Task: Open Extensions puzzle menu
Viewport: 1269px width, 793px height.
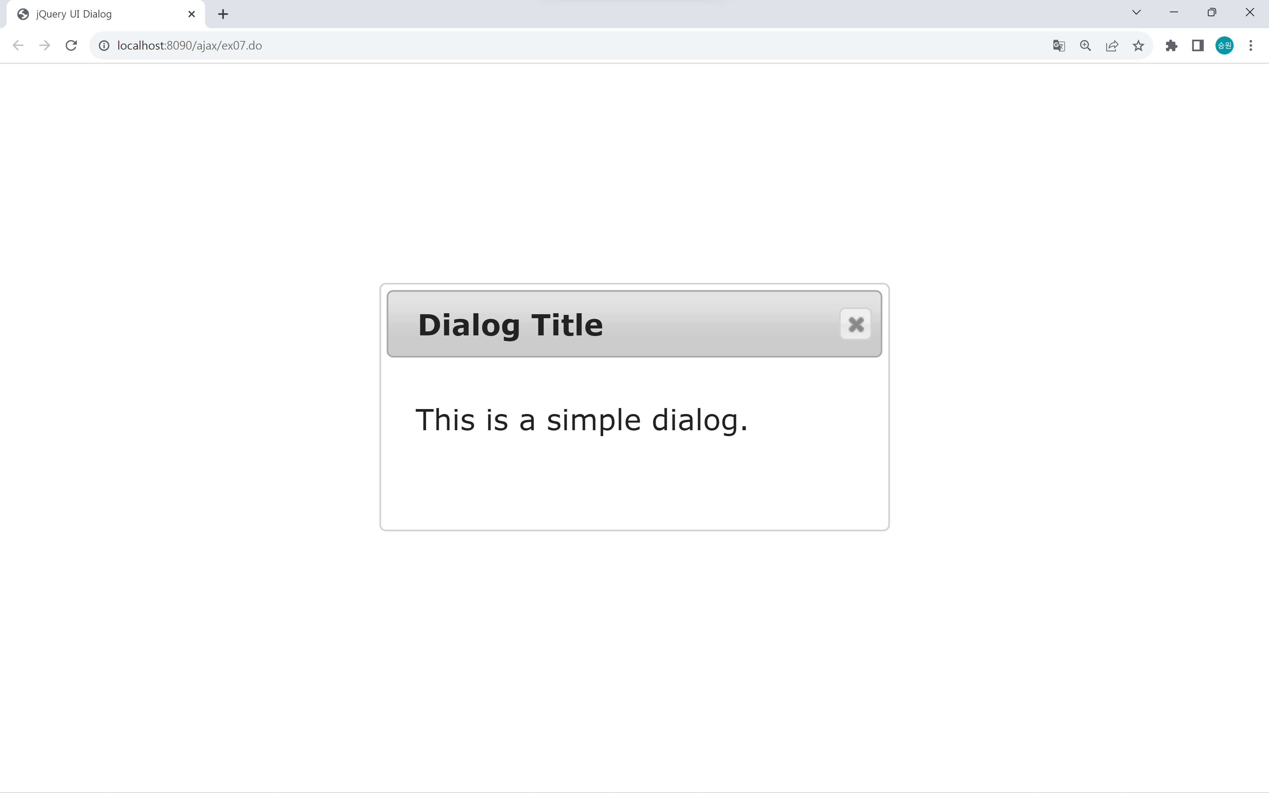Action: click(x=1172, y=46)
